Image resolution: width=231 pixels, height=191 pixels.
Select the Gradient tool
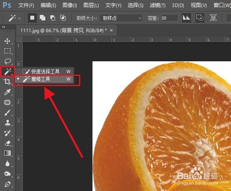[7, 153]
